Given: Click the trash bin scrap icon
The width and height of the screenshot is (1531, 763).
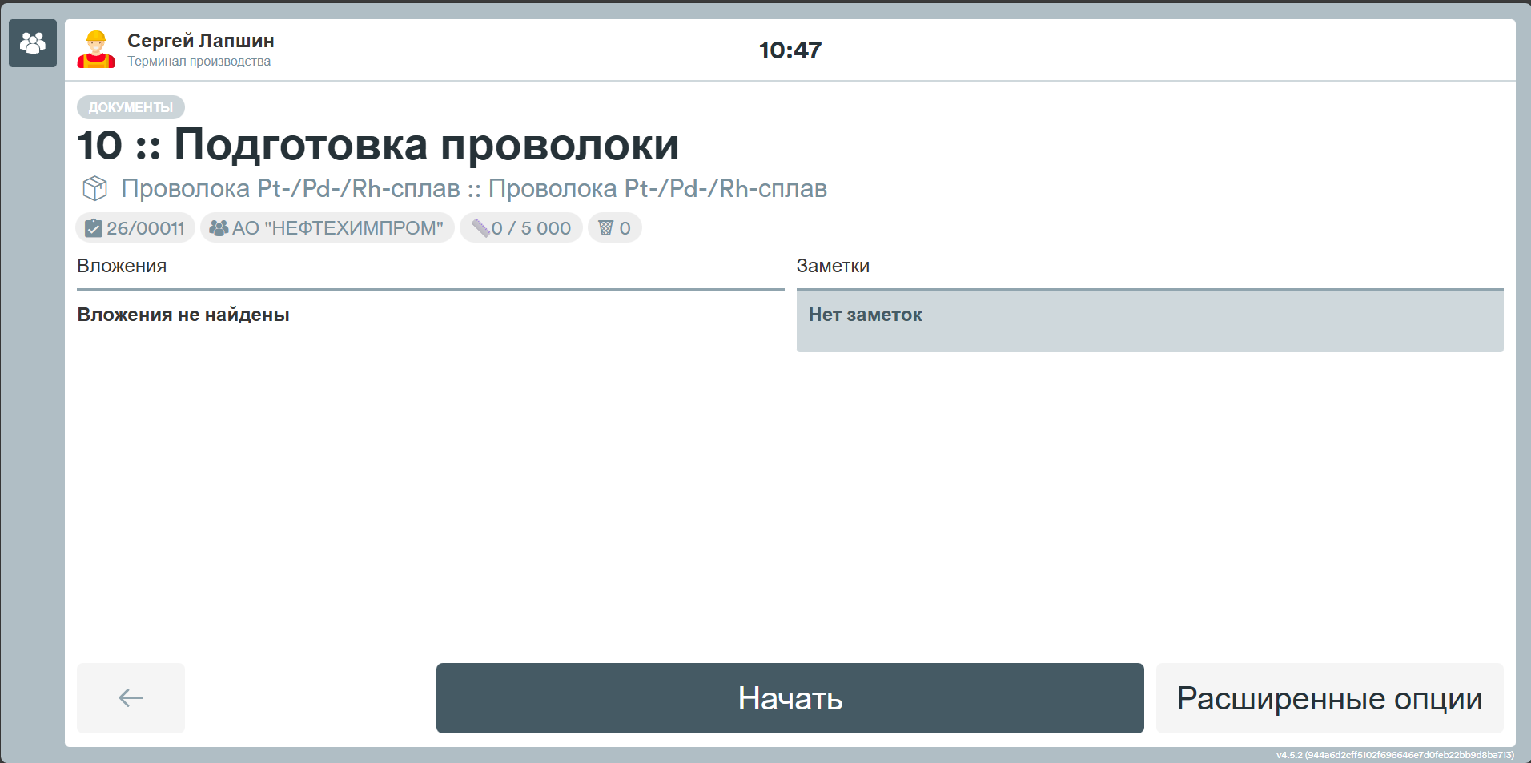Looking at the screenshot, I should 606,228.
